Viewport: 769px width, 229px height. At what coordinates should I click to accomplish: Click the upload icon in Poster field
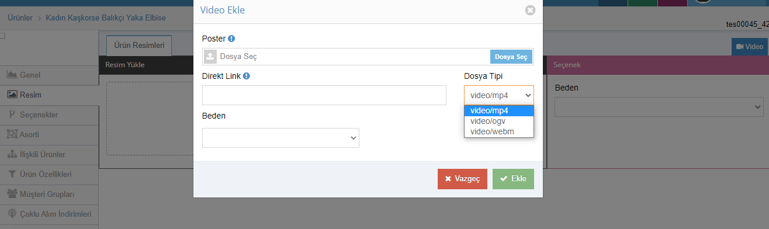coord(210,57)
